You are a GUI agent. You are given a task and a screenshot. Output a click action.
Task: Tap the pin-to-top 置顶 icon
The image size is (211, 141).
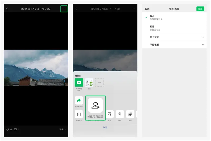tap(110, 114)
